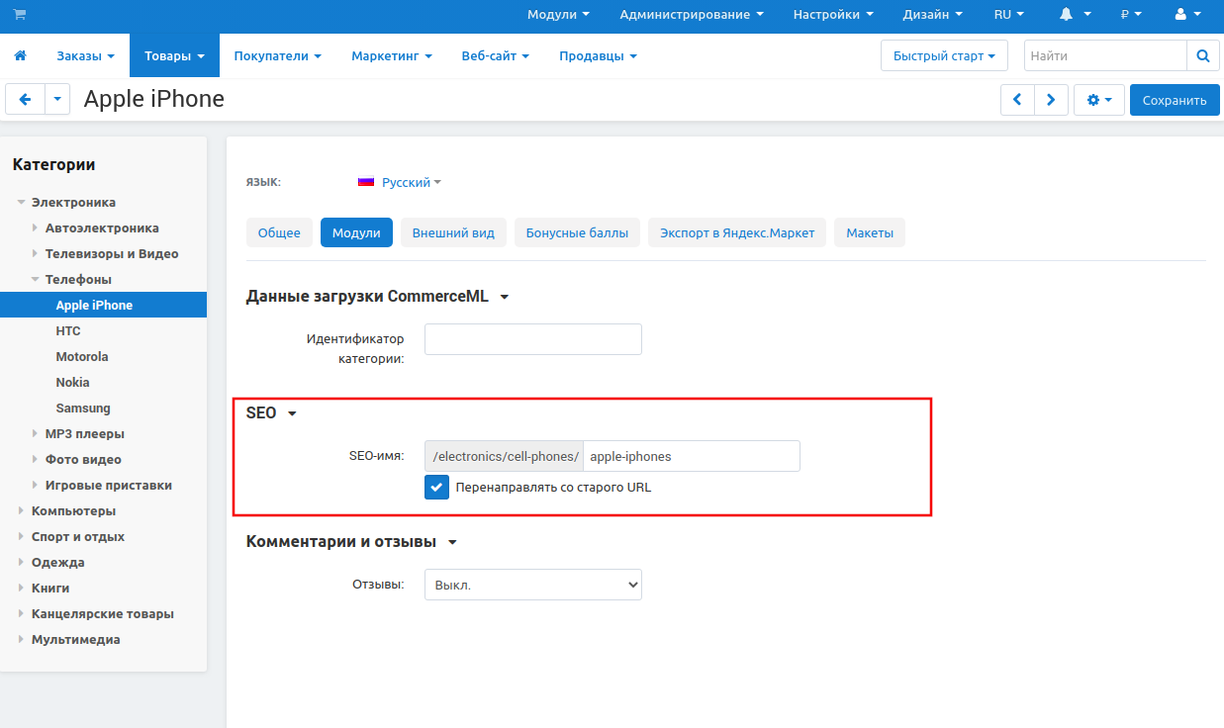The width and height of the screenshot is (1224, 728).
Task: Collapse the SEO section
Action: point(292,413)
